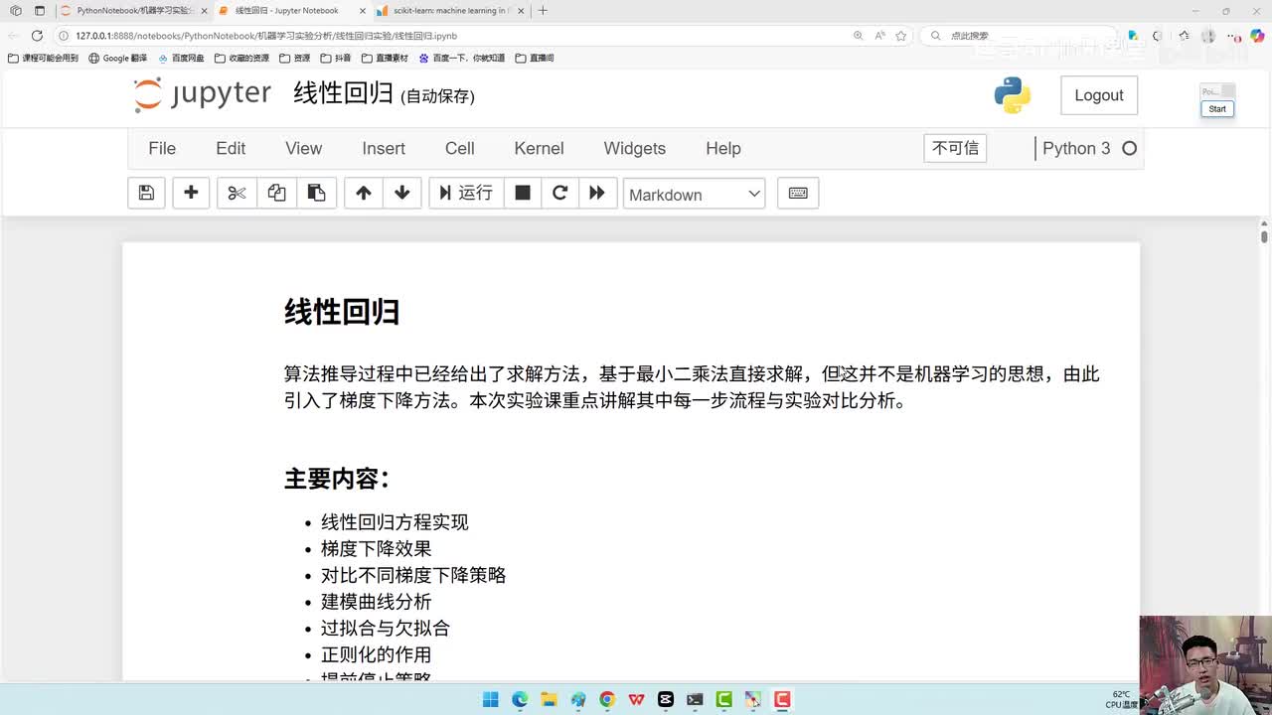The width and height of the screenshot is (1272, 715).
Task: Open the zoom magnifier icon in the address bar
Action: click(x=859, y=36)
